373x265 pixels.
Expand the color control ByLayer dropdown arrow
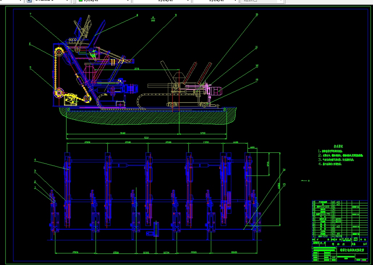(128, 1)
